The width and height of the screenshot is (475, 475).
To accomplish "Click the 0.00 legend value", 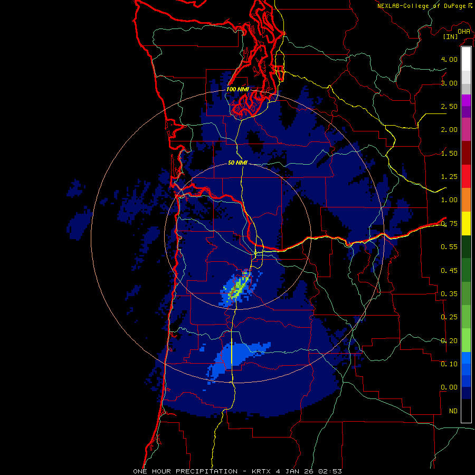I will 449,387.
